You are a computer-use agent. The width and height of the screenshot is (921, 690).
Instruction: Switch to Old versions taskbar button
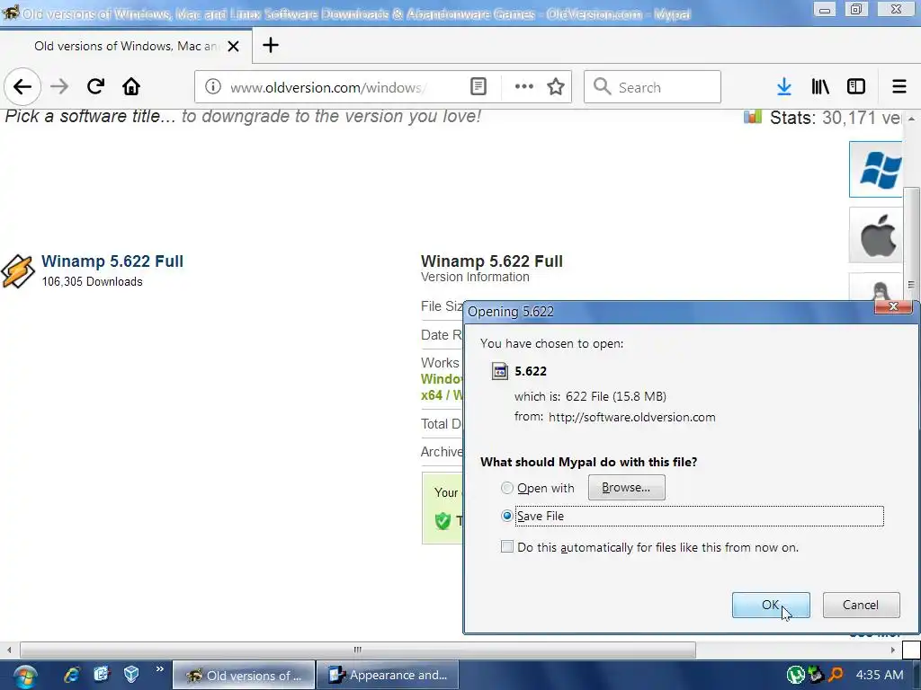[x=244, y=676]
